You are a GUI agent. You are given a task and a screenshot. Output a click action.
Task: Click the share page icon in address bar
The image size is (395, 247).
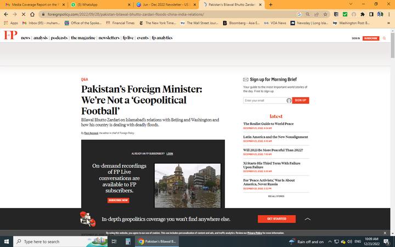(317, 14)
